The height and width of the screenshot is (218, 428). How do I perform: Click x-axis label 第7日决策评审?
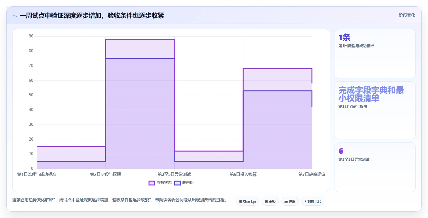click(x=312, y=174)
